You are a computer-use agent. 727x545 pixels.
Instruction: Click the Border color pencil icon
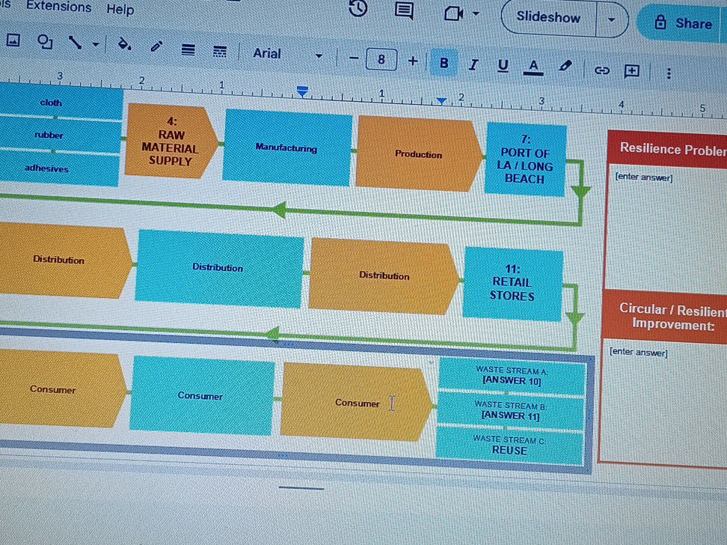[156, 47]
